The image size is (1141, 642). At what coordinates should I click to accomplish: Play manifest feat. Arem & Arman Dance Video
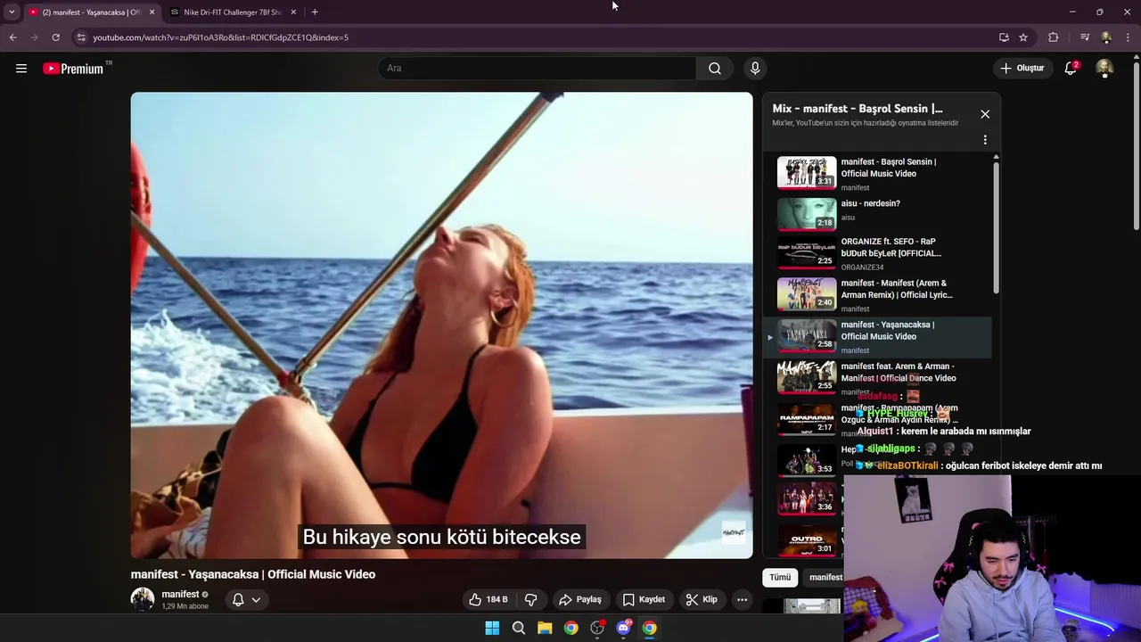click(x=878, y=378)
